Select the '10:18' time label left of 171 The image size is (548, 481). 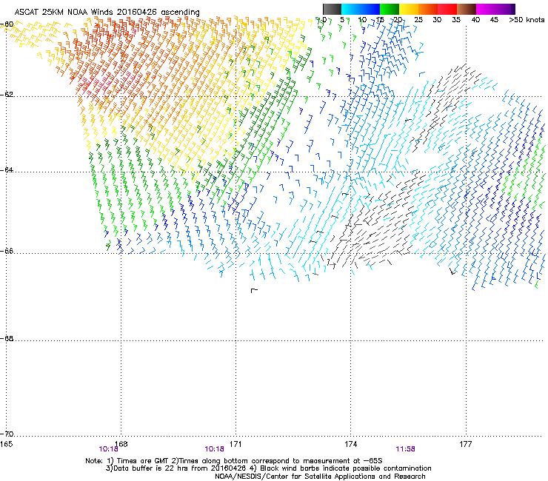pyautogui.click(x=214, y=449)
